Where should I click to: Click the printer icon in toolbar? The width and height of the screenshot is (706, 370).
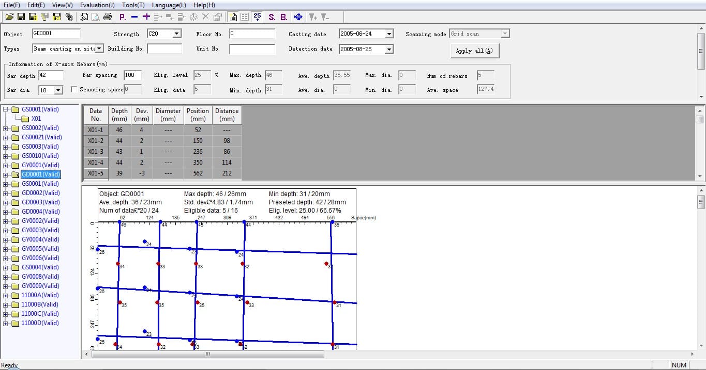(108, 17)
